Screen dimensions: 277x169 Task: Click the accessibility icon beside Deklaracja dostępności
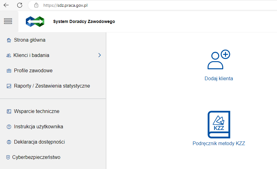[x=9, y=142]
